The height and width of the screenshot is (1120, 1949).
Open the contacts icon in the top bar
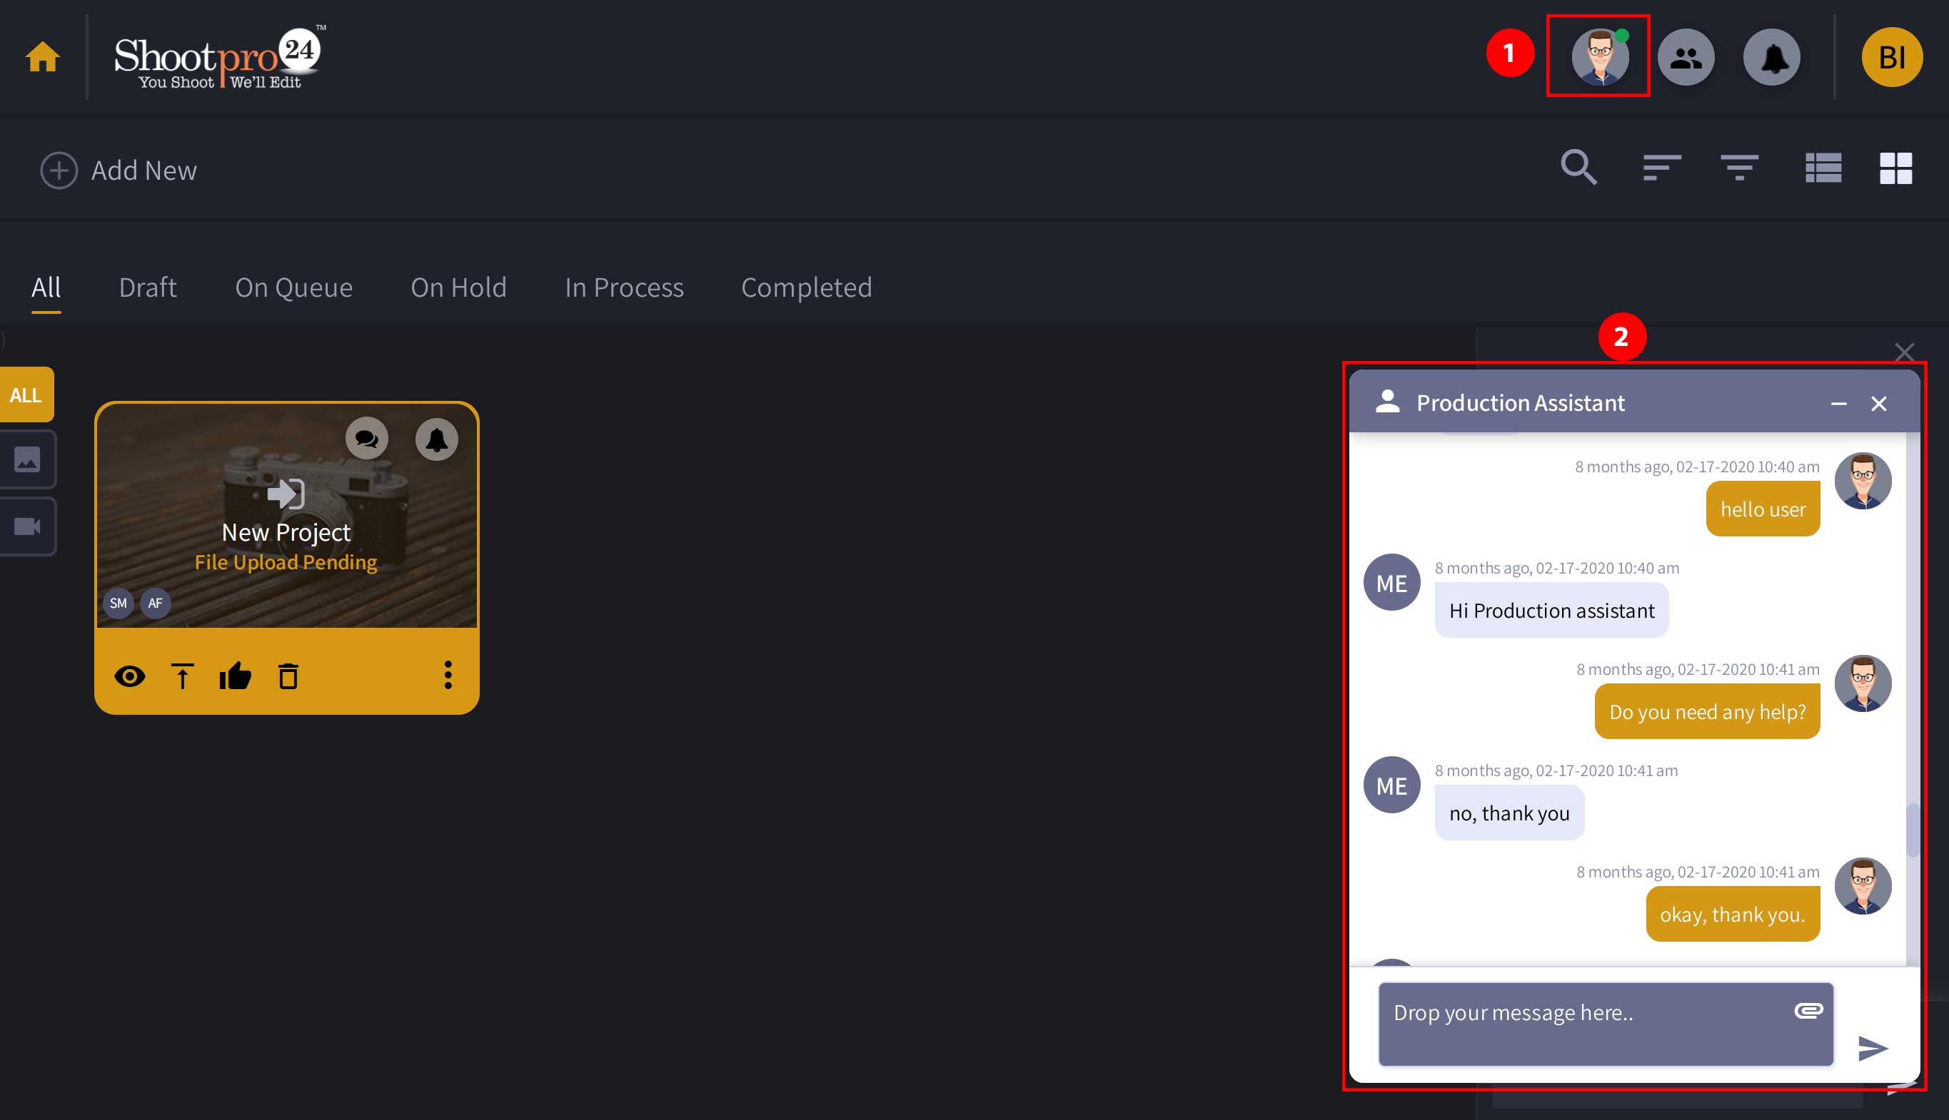[x=1686, y=56]
